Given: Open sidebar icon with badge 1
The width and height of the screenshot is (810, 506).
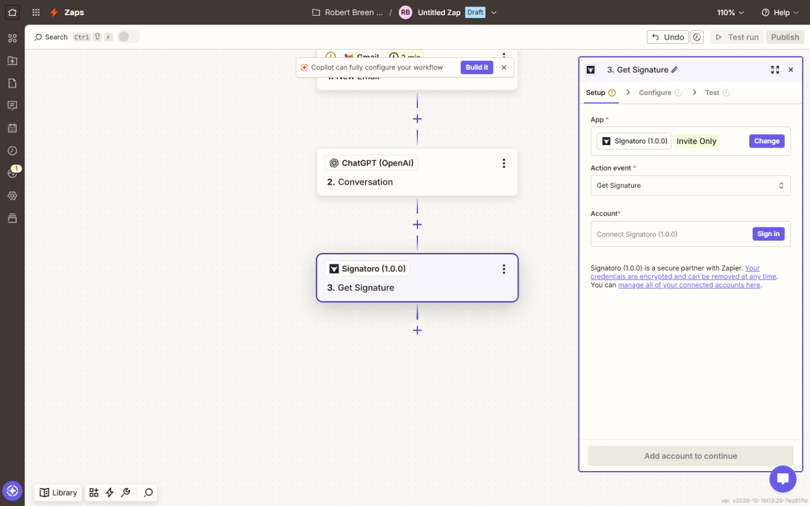Looking at the screenshot, I should point(12,173).
